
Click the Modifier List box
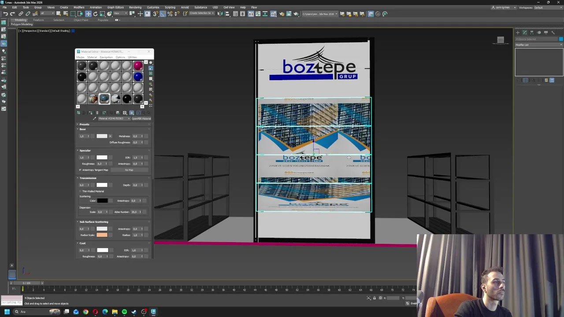(538, 45)
